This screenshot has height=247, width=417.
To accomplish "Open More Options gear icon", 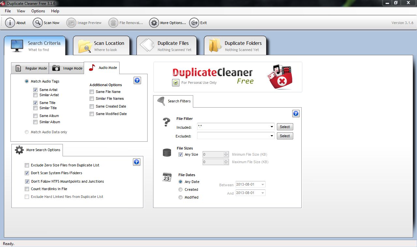I will pyautogui.click(x=154, y=23).
